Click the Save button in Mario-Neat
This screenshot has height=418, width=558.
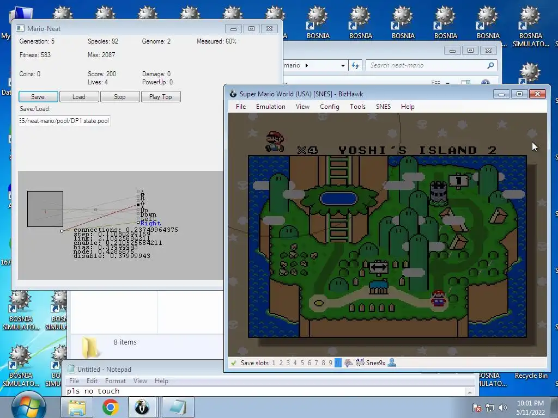pyautogui.click(x=38, y=97)
